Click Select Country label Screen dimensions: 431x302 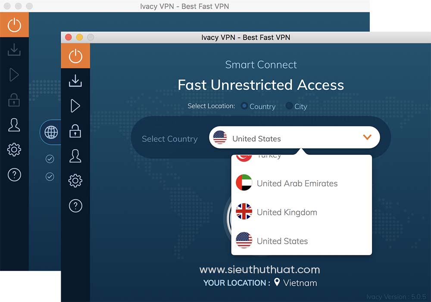pyautogui.click(x=169, y=139)
